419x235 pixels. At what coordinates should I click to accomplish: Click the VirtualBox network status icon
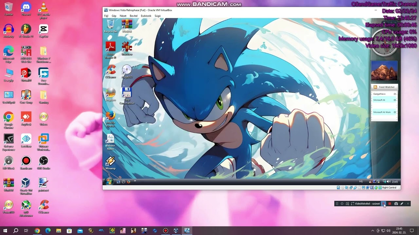(x=351, y=188)
